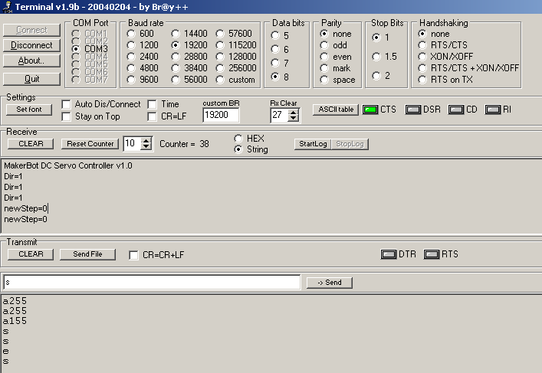Open the ASCII table
The width and height of the screenshot is (542, 373).
[x=335, y=110]
